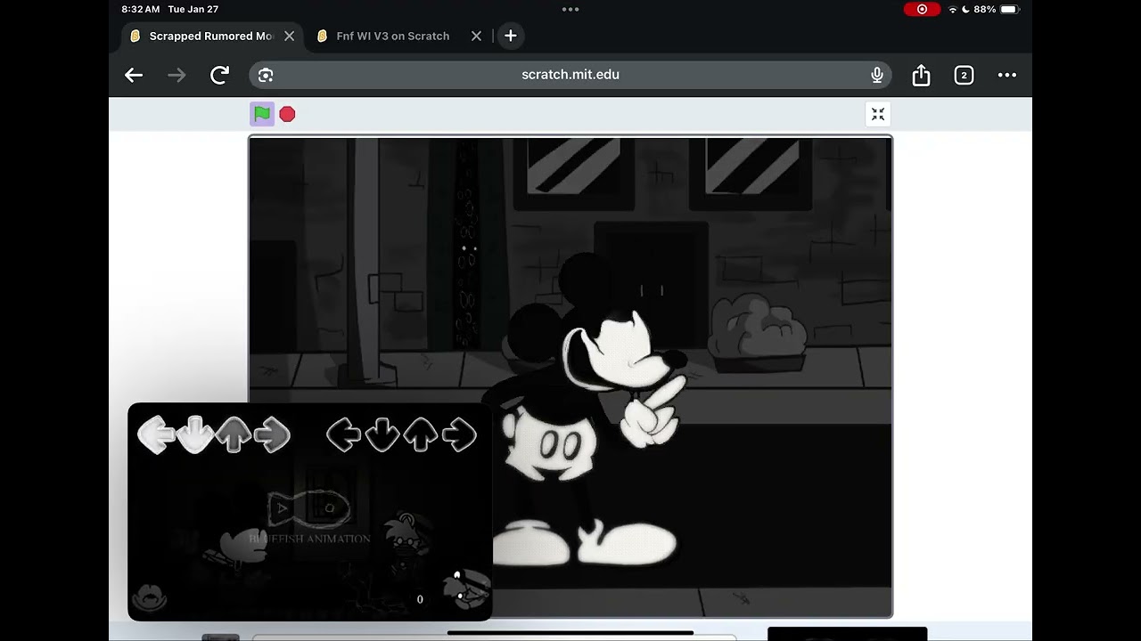Tap the opponent's left arrow receptor
Screen dimensions: 1141x641
click(156, 435)
